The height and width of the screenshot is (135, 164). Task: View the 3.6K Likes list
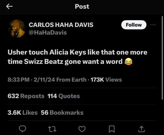[23, 113]
